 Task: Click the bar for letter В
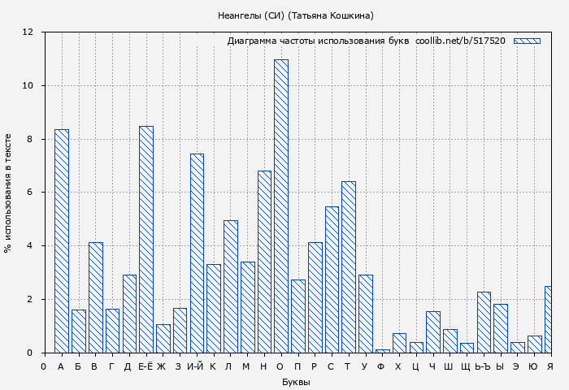tap(96, 297)
